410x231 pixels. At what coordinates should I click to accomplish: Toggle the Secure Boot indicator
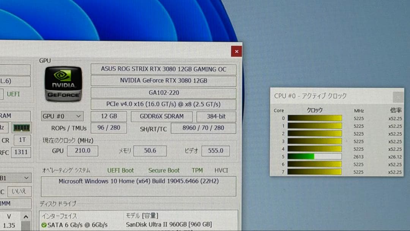point(164,171)
